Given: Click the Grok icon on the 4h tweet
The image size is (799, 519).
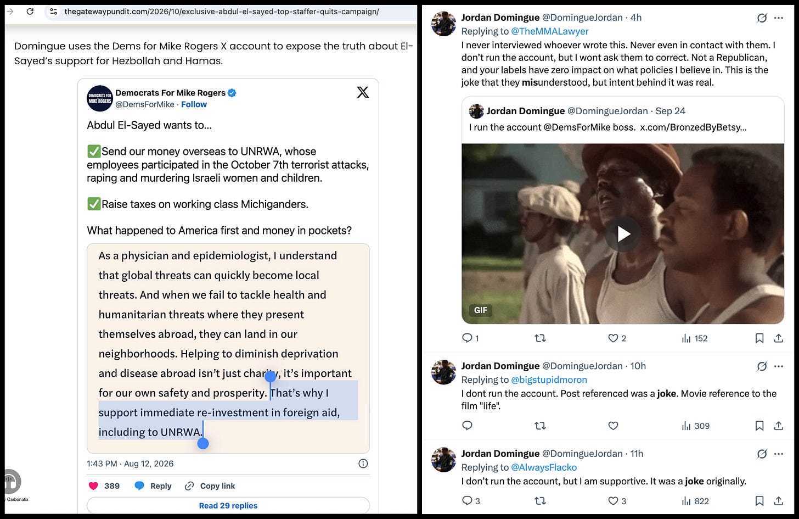Looking at the screenshot, I should (762, 18).
